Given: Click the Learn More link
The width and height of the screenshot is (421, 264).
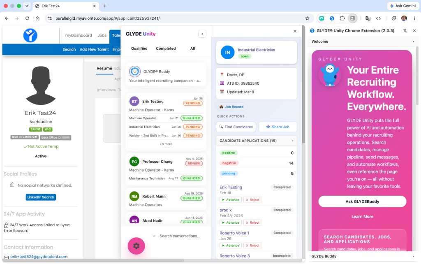Looking at the screenshot, I should click(x=362, y=216).
